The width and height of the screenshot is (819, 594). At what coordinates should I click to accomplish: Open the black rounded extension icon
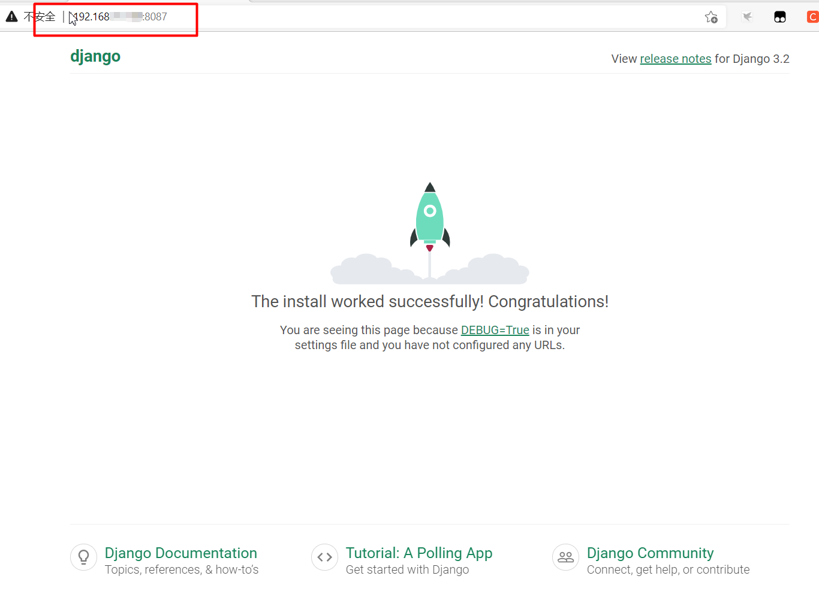780,17
